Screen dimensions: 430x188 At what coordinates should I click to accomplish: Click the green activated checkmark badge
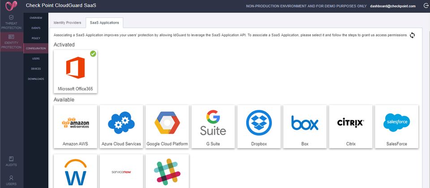point(93,54)
